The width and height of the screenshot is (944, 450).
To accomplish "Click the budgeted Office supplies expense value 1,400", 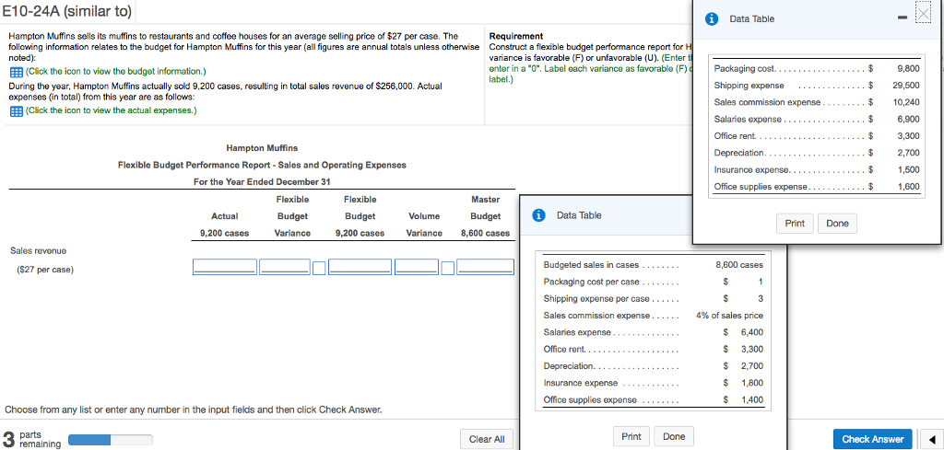I will click(x=750, y=399).
